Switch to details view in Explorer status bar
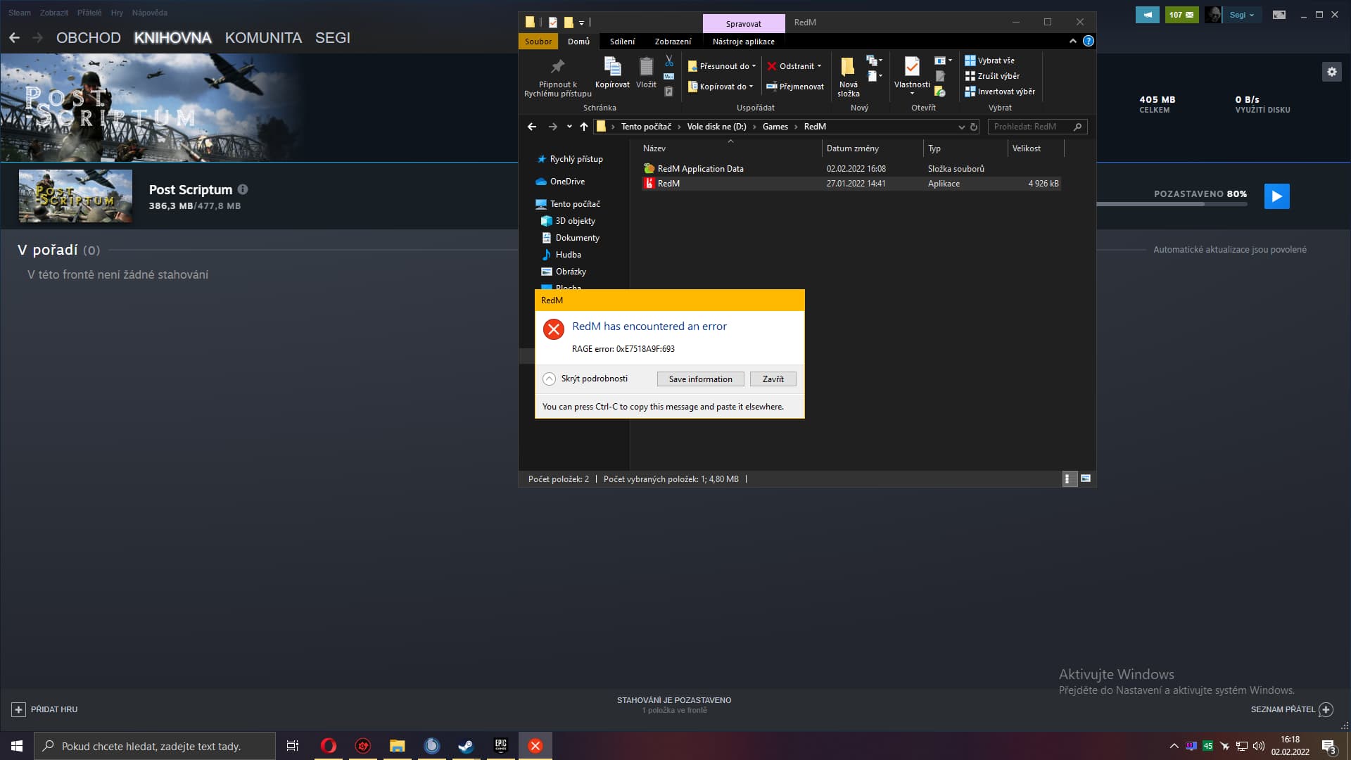The image size is (1351, 760). pos(1069,479)
